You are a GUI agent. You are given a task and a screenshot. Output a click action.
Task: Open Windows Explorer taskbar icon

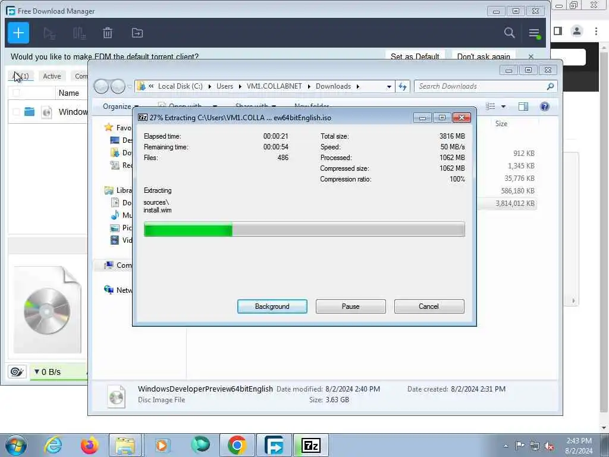(x=125, y=445)
